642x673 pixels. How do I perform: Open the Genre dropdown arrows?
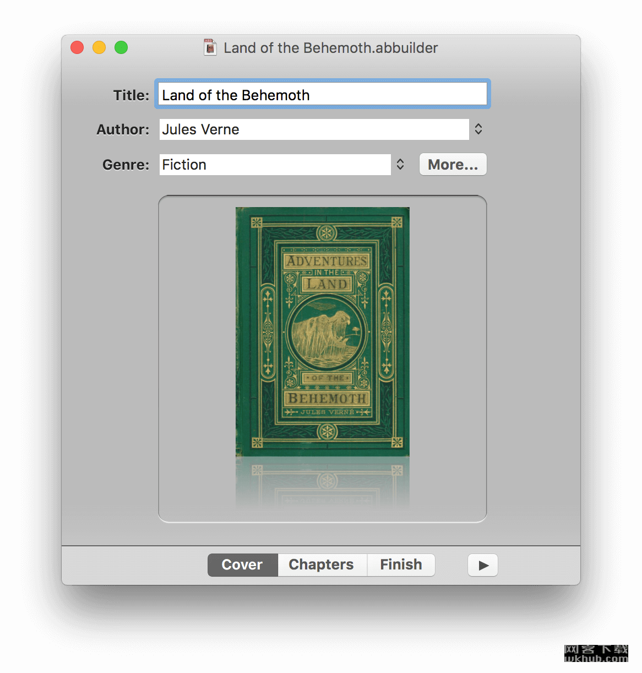pyautogui.click(x=400, y=165)
